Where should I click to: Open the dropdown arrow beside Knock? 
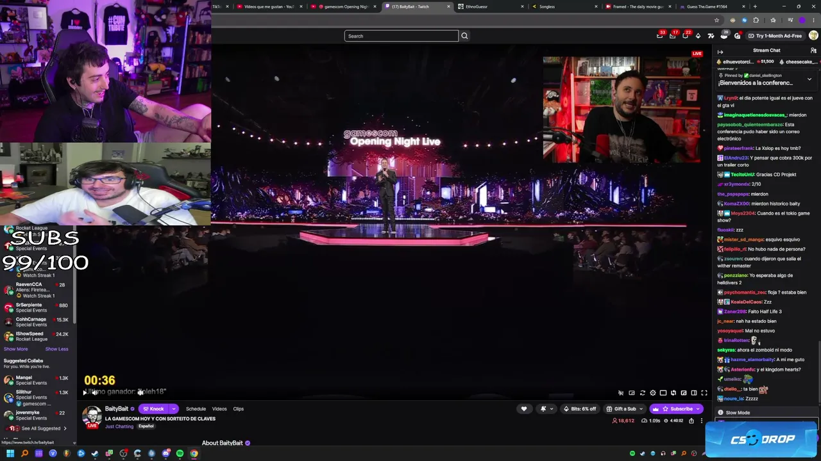[x=173, y=409]
